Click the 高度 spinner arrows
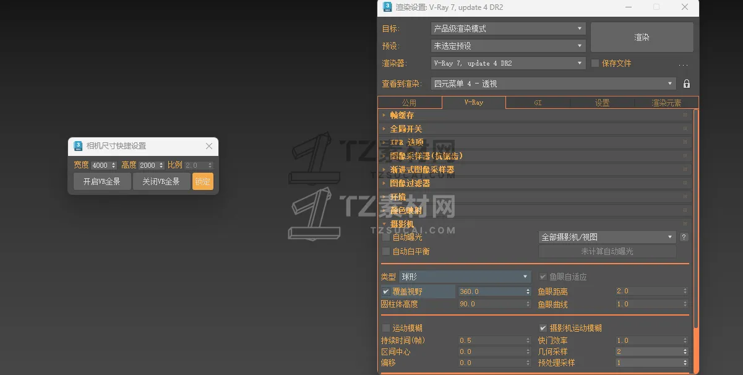The height and width of the screenshot is (375, 743). (162, 165)
